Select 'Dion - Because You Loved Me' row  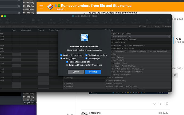click(x=141, y=39)
